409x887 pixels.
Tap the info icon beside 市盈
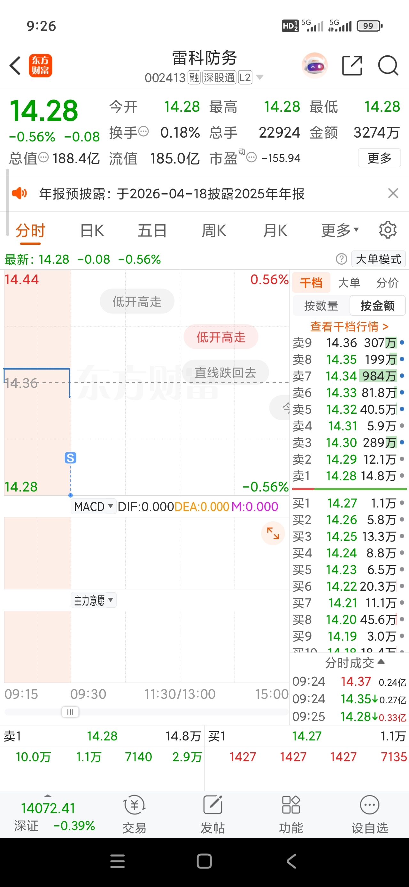(252, 157)
